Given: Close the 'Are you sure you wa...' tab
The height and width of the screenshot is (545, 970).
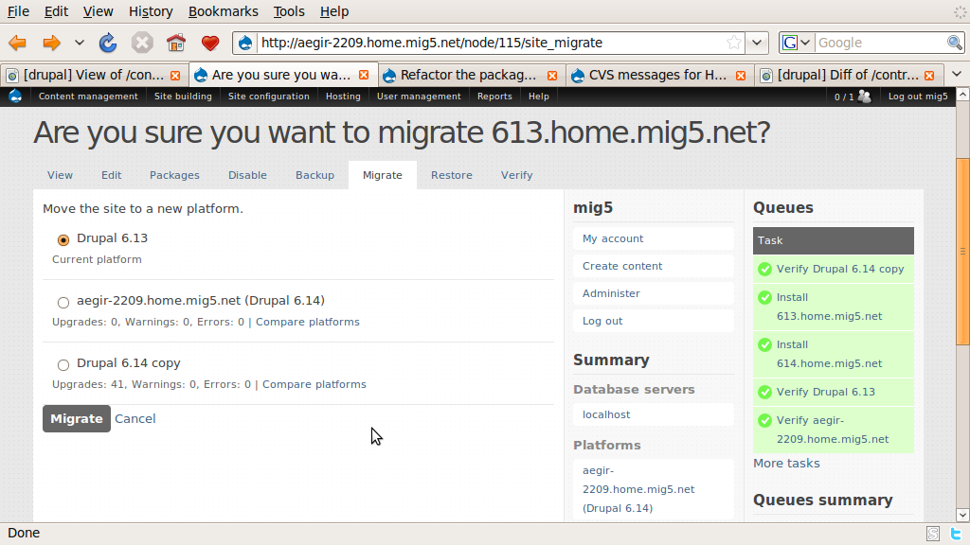Looking at the screenshot, I should 364,75.
